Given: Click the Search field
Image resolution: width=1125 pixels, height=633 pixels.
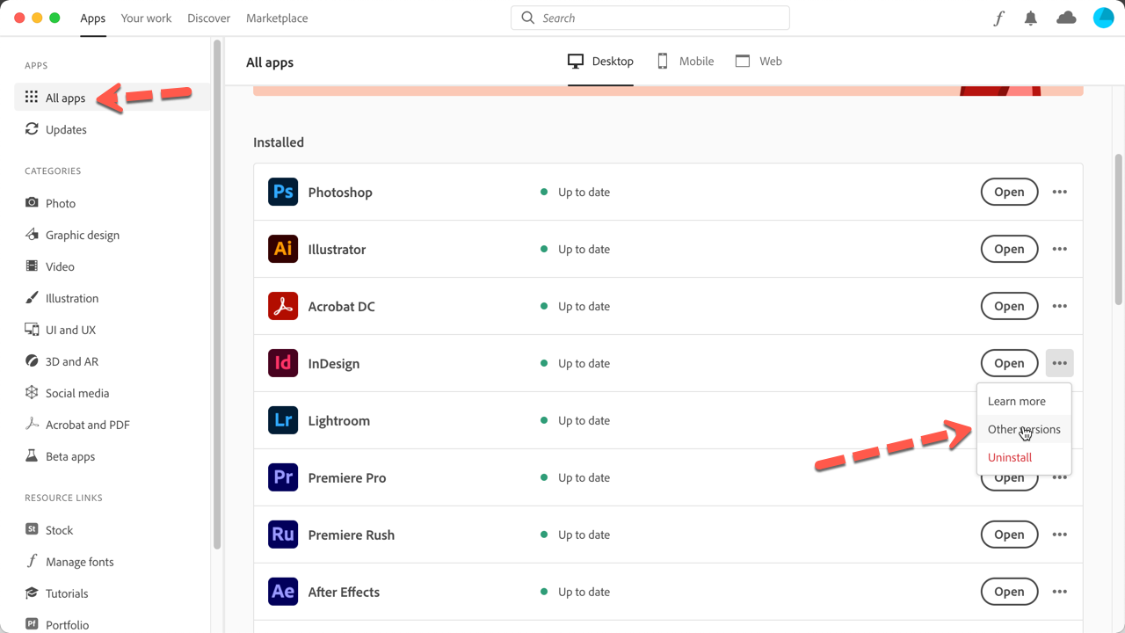Looking at the screenshot, I should click(650, 18).
